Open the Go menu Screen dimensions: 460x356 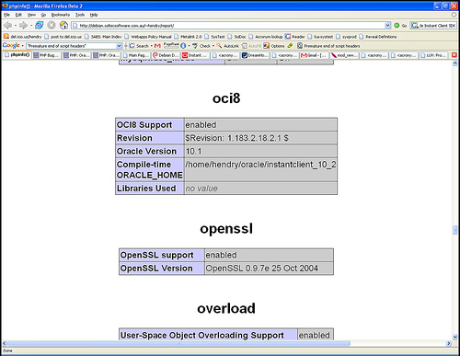tap(43, 15)
